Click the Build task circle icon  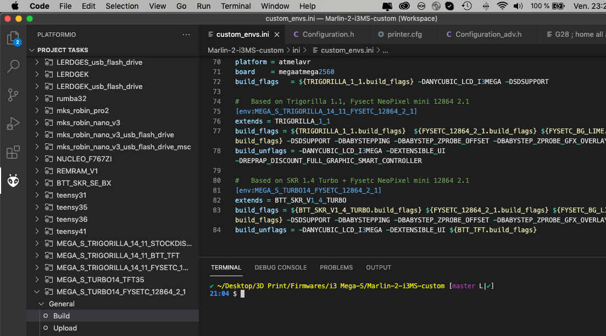coord(46,316)
